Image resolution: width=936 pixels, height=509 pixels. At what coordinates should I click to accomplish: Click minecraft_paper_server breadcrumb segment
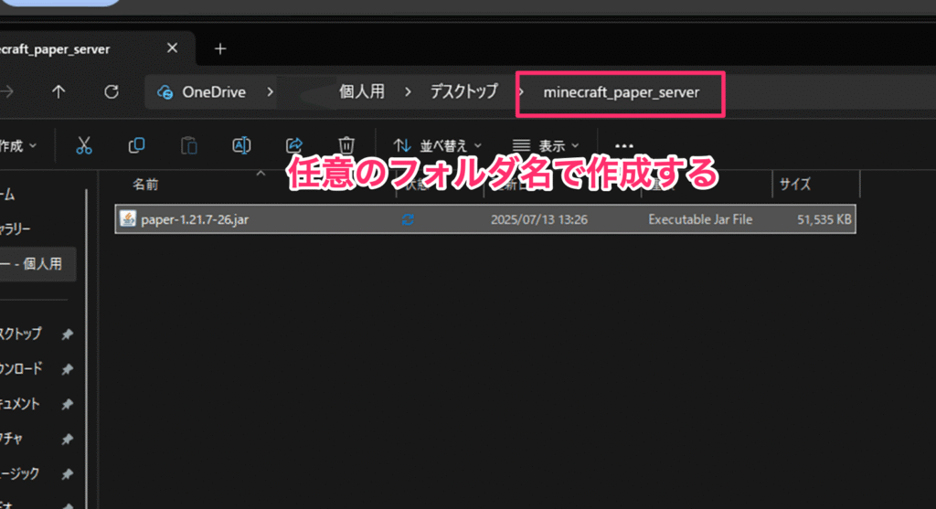621,92
